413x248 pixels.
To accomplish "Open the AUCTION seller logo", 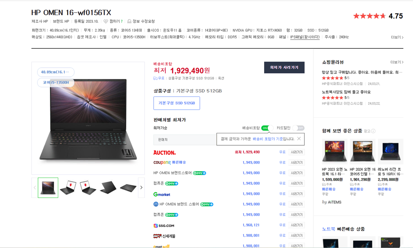I will [165, 153].
